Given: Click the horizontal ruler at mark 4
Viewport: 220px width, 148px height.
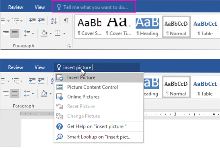Looking at the screenshot, I should point(214,114).
